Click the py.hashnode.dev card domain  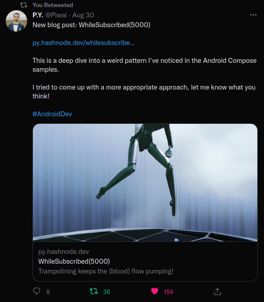click(x=64, y=252)
